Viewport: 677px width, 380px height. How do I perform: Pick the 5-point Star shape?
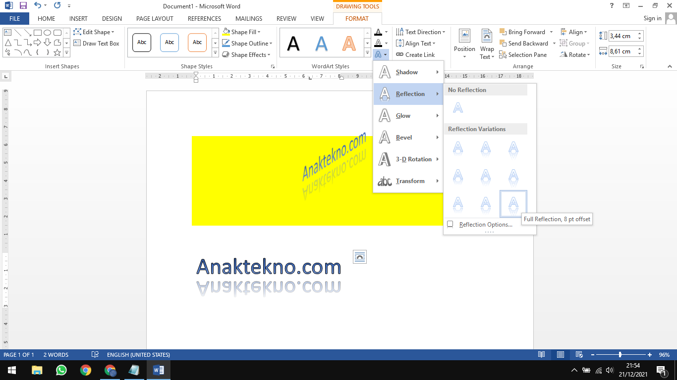point(57,52)
